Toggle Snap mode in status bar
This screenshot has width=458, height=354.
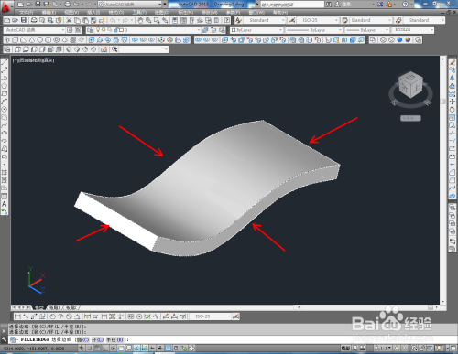90,348
